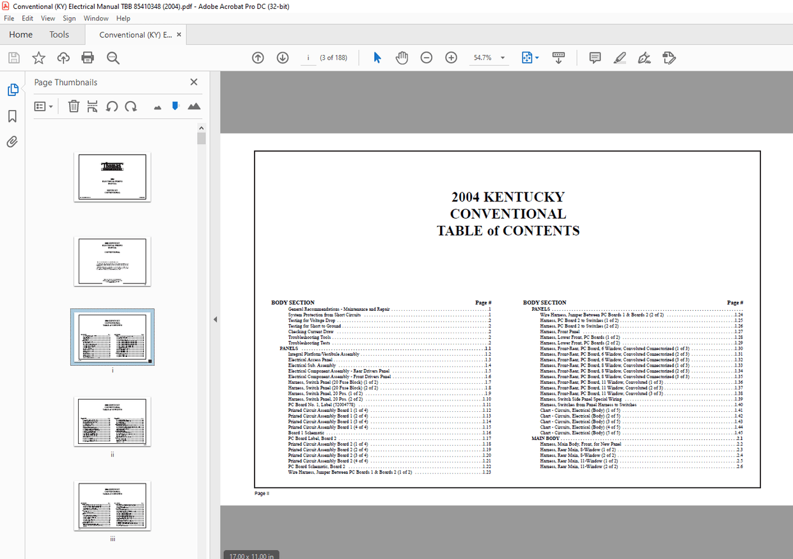Open the Comment tool

point(595,58)
